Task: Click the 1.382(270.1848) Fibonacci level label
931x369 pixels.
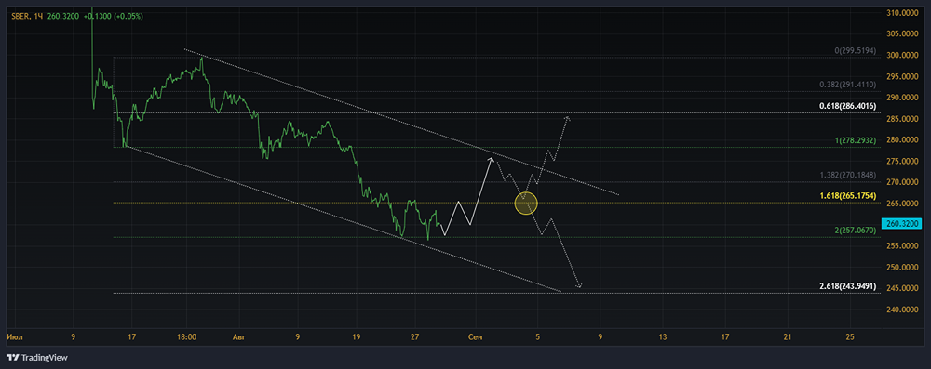Action: pos(848,176)
